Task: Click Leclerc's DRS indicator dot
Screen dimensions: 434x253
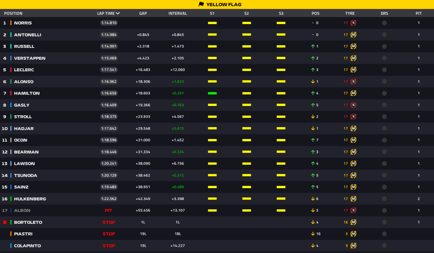Action: [384, 70]
